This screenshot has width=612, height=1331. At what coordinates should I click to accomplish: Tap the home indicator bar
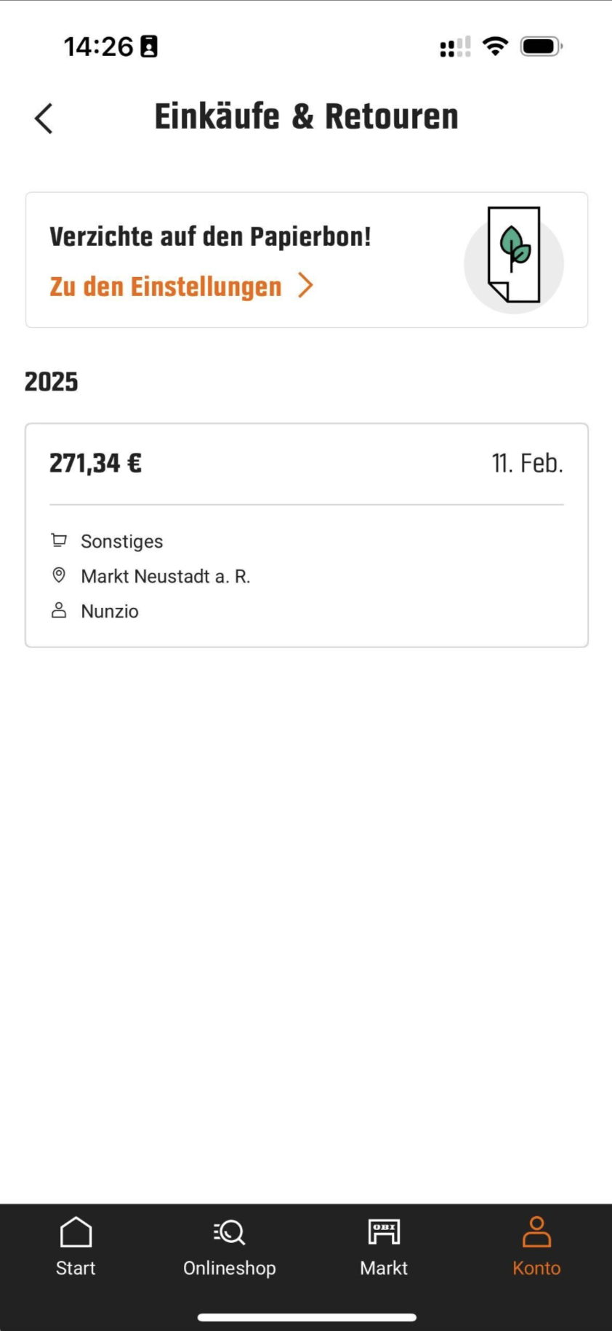[x=306, y=1317]
